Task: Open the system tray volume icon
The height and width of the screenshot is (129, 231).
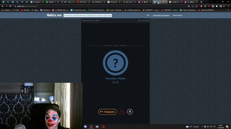Action: (x=211, y=126)
